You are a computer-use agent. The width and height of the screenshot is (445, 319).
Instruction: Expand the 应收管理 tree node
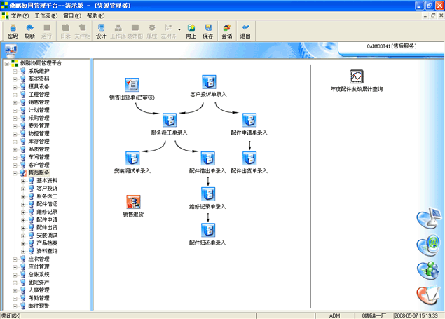click(15, 259)
